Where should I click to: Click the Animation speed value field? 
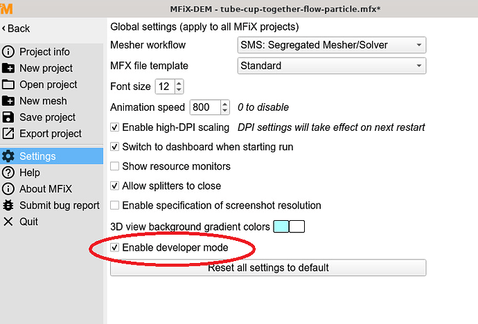[x=205, y=107]
